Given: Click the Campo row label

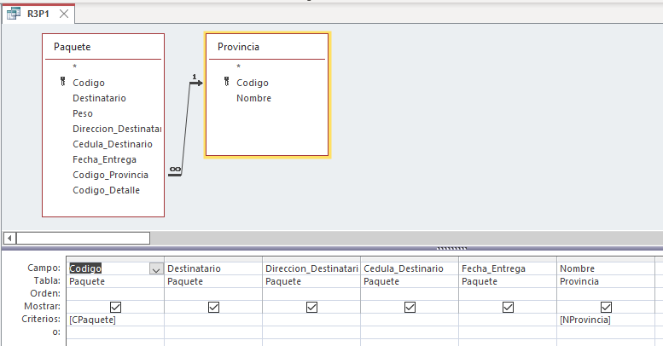Looking at the screenshot, I should (x=44, y=268).
